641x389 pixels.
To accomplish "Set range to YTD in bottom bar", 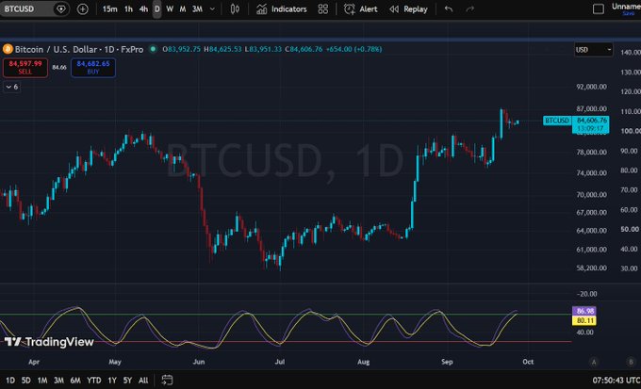I will pos(94,381).
